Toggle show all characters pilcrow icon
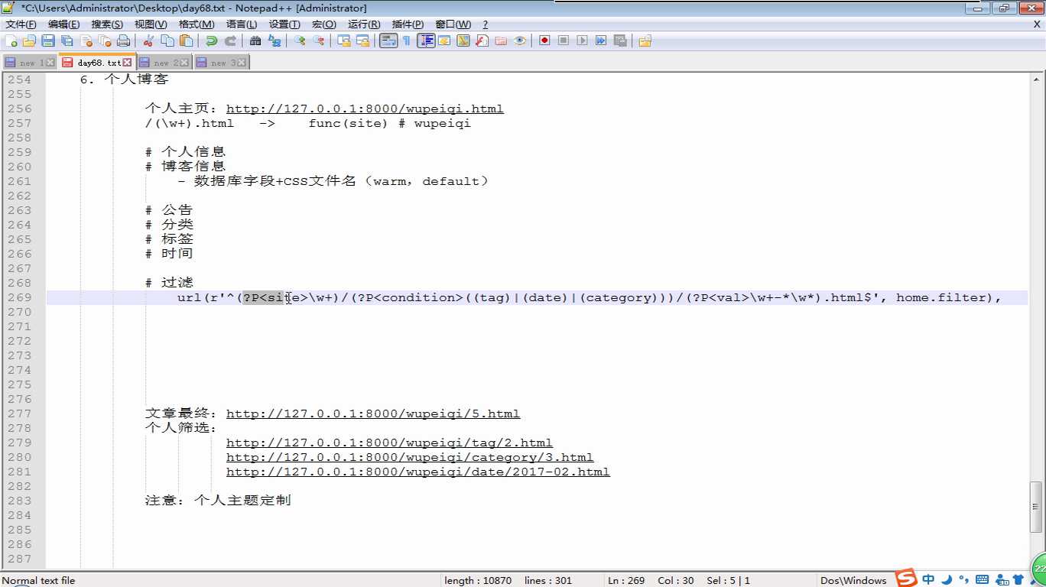1046x587 pixels. pos(407,41)
